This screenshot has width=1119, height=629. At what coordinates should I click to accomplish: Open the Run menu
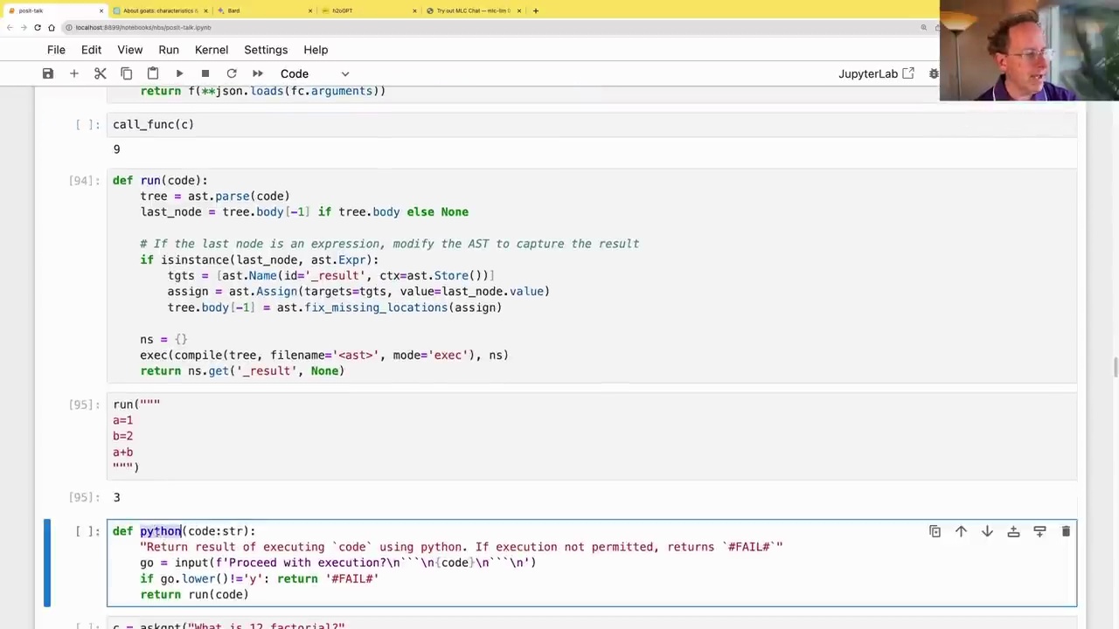tap(169, 50)
